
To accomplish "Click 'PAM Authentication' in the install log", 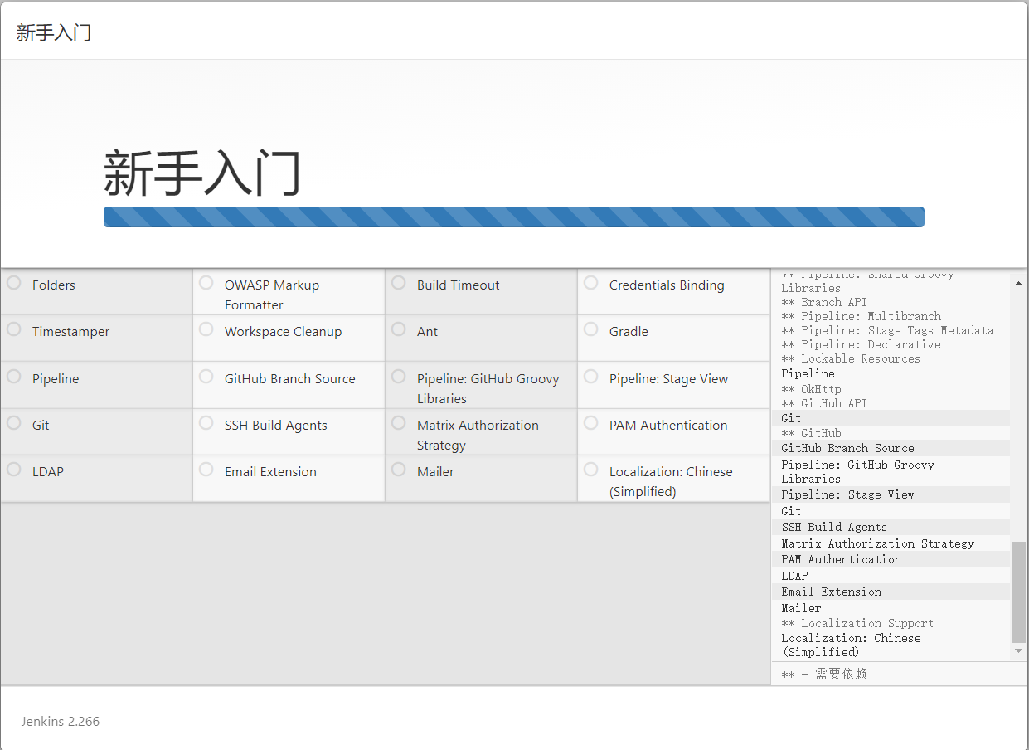I will (x=842, y=560).
